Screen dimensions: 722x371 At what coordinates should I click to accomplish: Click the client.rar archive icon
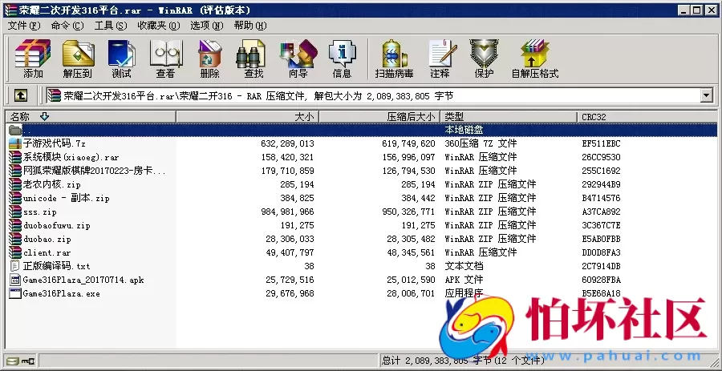[x=15, y=252]
